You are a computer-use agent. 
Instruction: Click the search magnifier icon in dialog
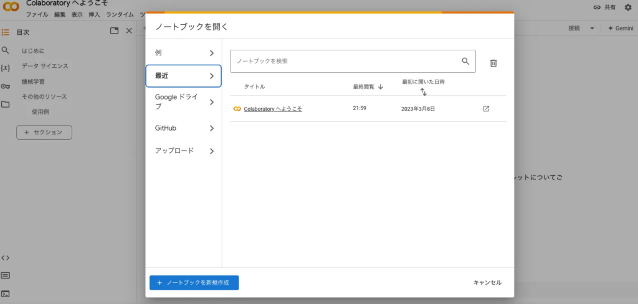click(x=465, y=62)
